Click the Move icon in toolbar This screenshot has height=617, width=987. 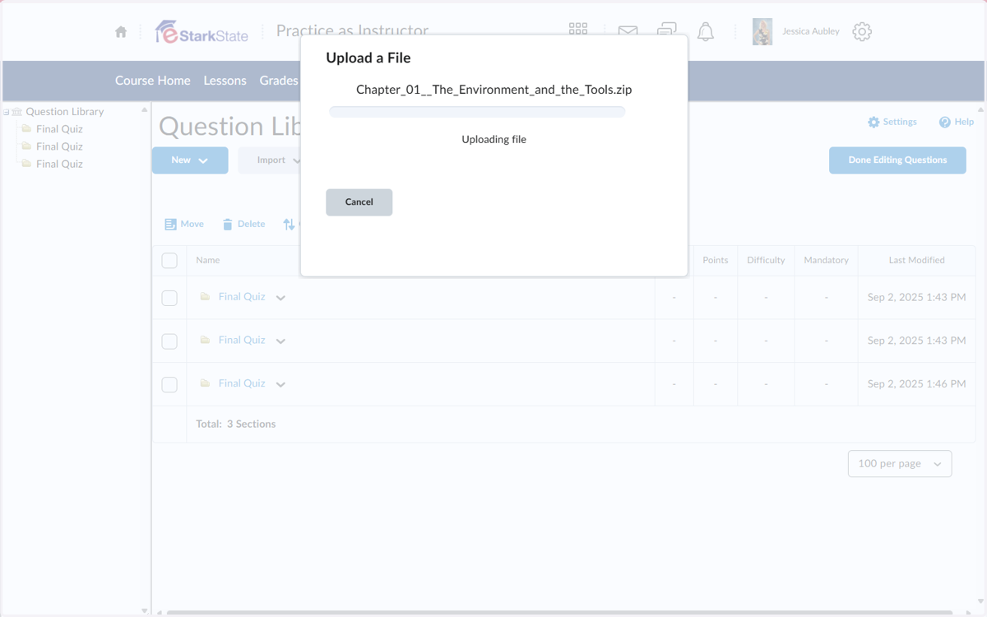(170, 224)
